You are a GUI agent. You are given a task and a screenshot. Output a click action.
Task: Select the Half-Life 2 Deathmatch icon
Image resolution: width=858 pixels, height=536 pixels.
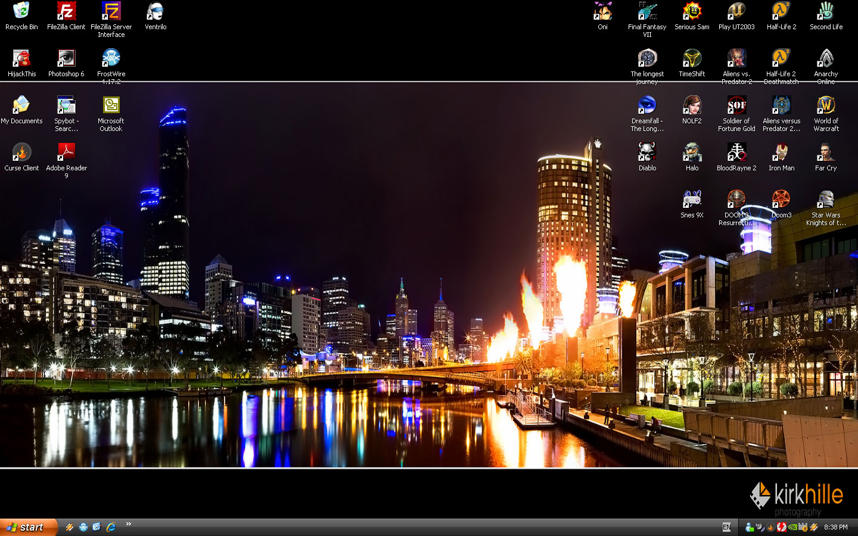pos(781,59)
